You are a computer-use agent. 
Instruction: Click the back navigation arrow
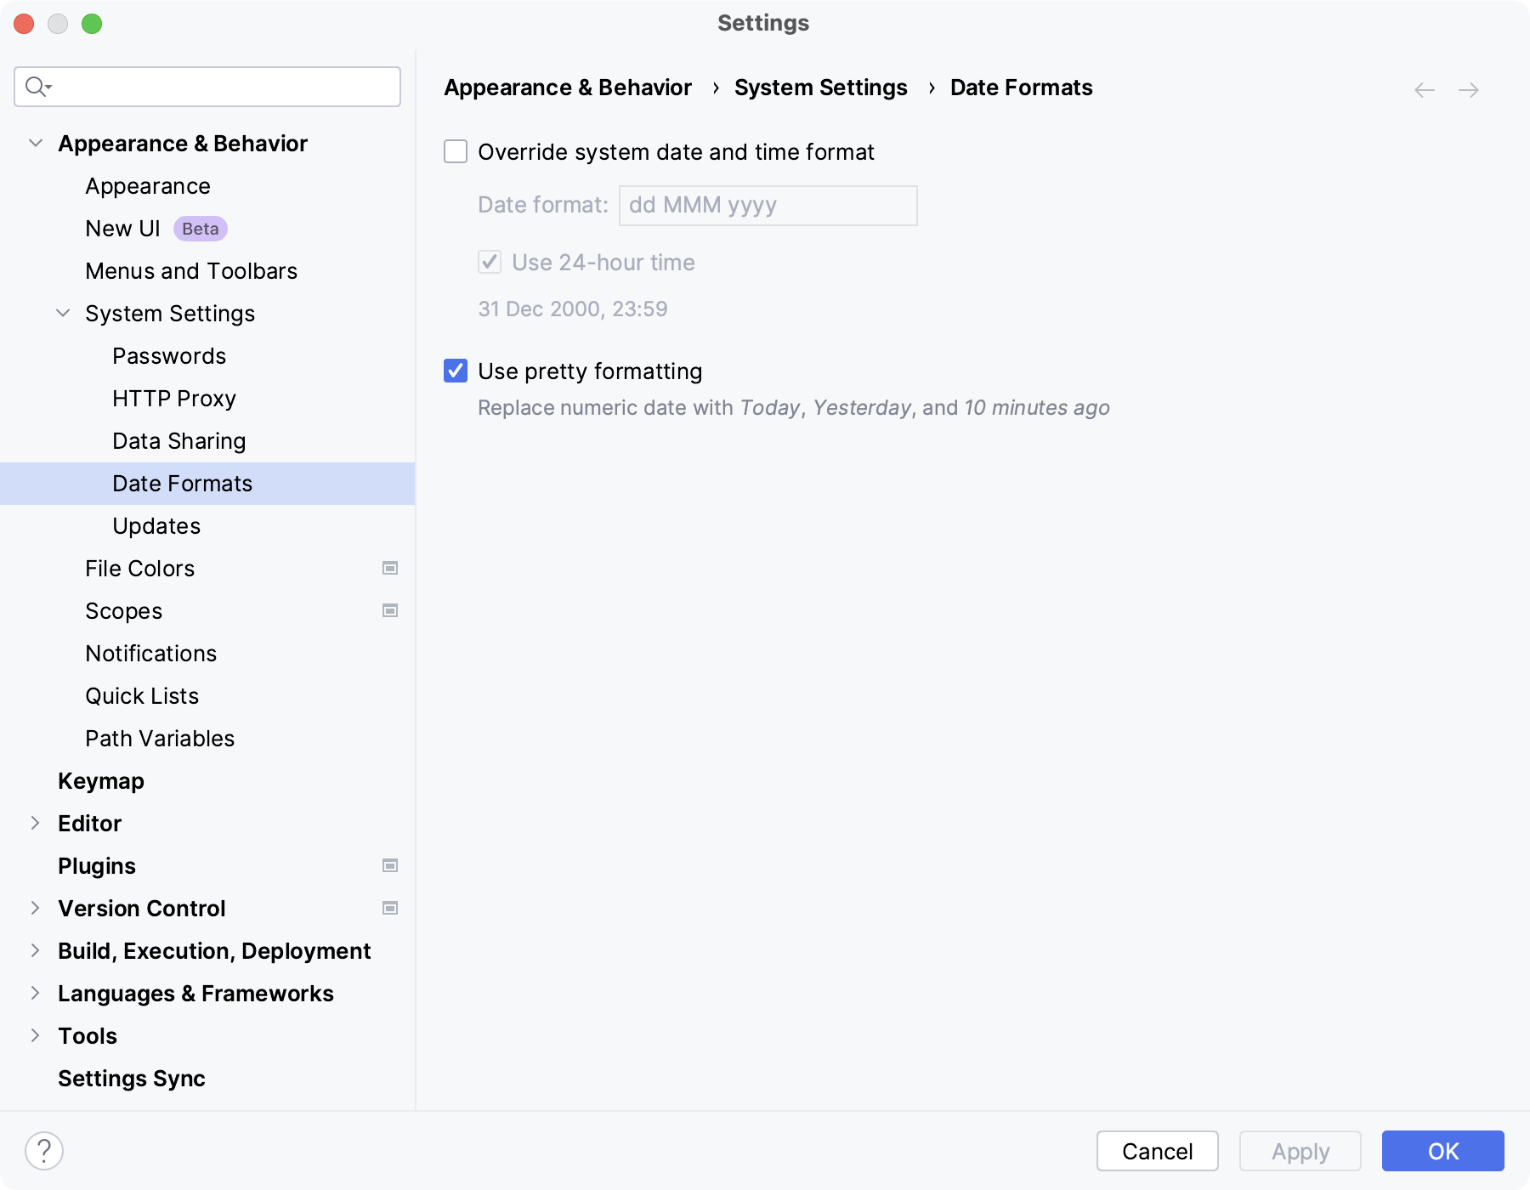pos(1423,88)
